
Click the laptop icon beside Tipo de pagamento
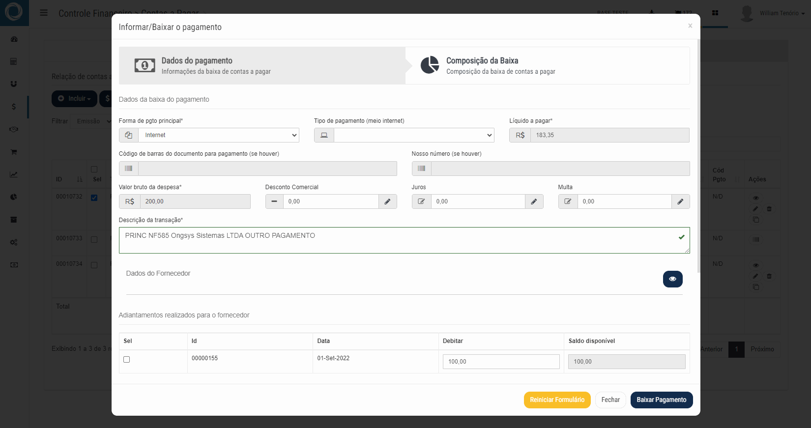(324, 135)
